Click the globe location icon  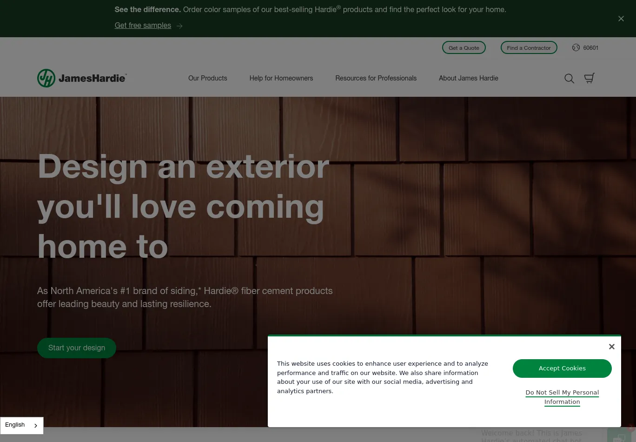click(576, 47)
